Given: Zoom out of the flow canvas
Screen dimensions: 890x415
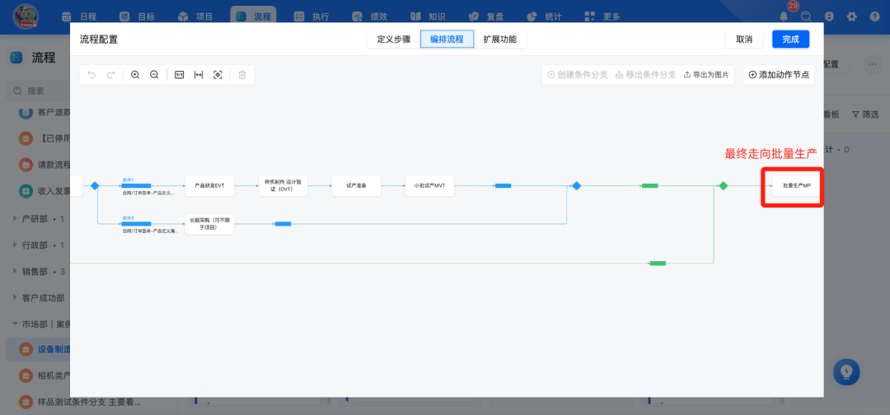Looking at the screenshot, I should point(154,75).
